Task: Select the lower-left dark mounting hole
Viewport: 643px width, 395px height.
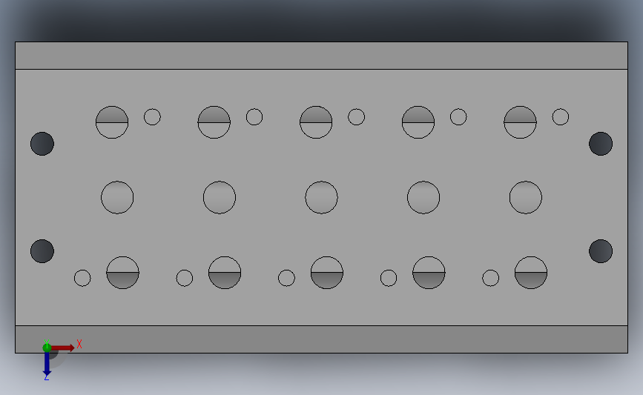Action: [42, 251]
